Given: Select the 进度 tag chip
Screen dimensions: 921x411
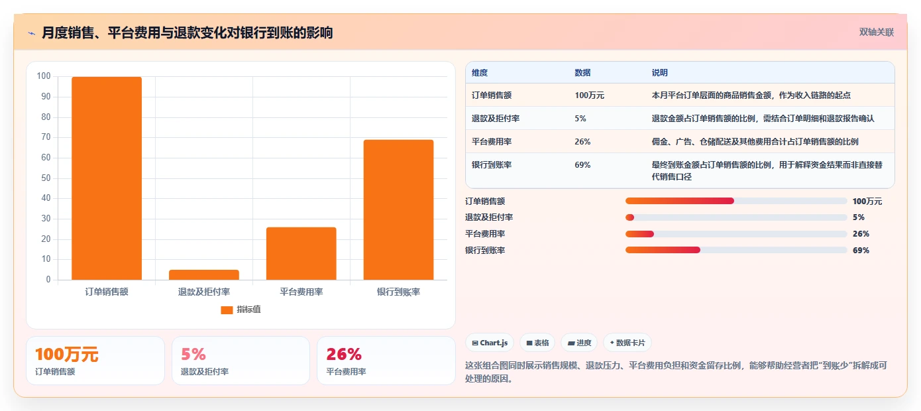Looking at the screenshot, I should pos(579,343).
